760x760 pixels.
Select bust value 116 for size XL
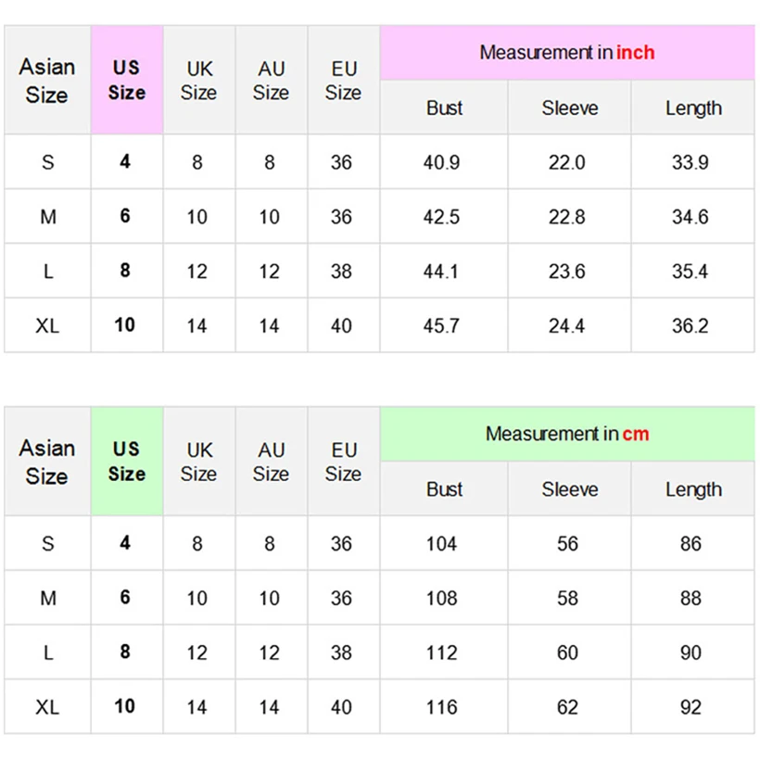click(442, 707)
